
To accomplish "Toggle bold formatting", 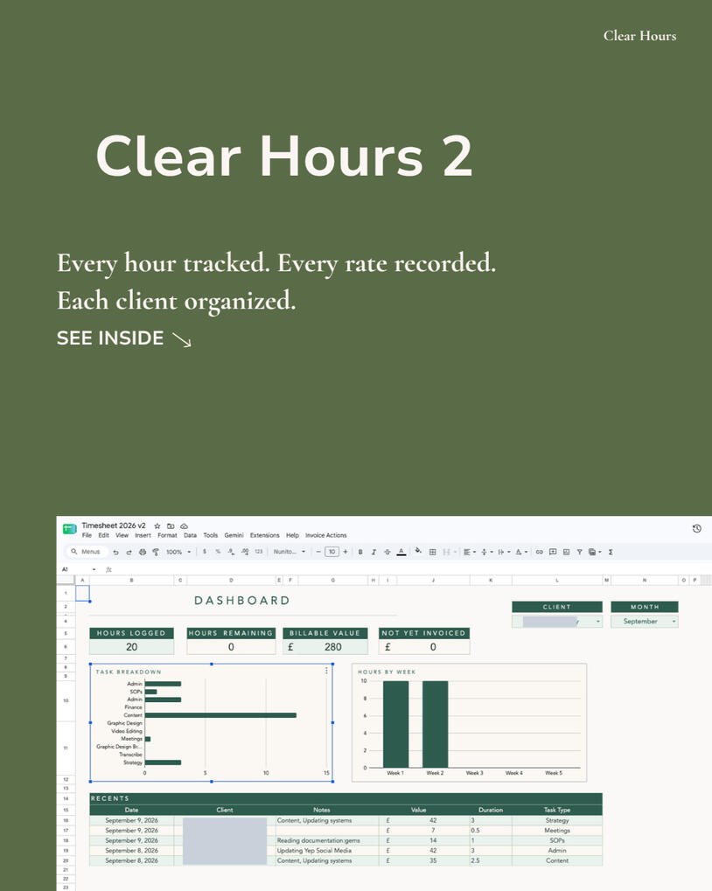I will click(x=360, y=552).
